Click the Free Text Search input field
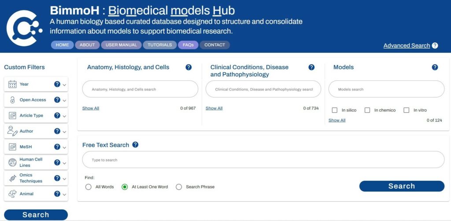451x221 pixels. pos(263,160)
